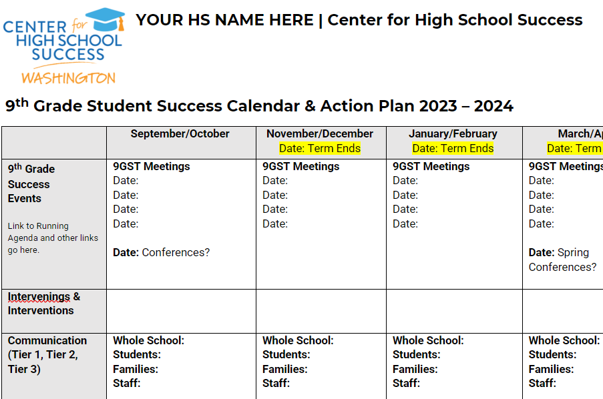Click the graduation cap icon in logo

coord(106,19)
